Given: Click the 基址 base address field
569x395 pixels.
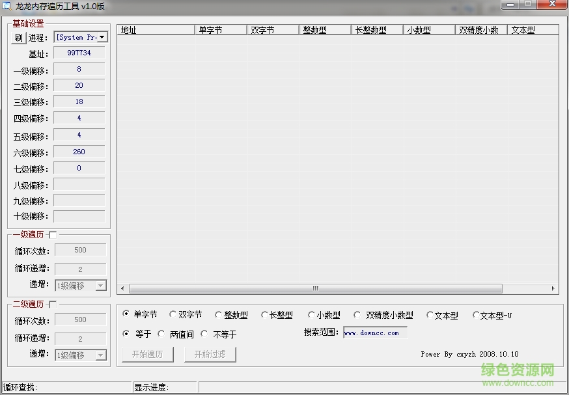Looking at the screenshot, I should pyautogui.click(x=79, y=53).
